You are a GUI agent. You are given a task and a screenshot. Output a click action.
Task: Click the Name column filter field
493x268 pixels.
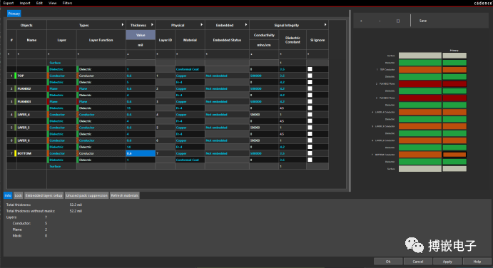(x=31, y=54)
